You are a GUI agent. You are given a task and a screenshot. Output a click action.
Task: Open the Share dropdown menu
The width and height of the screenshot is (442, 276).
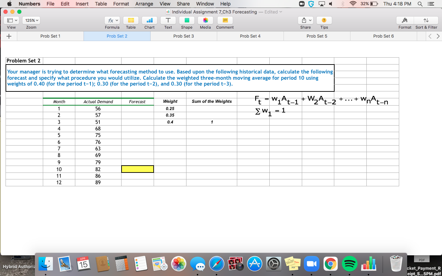(x=305, y=20)
